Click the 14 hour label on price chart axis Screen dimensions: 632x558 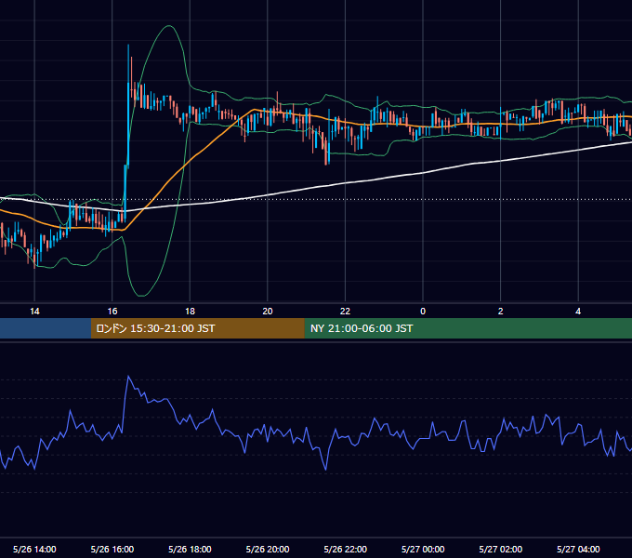[34, 312]
